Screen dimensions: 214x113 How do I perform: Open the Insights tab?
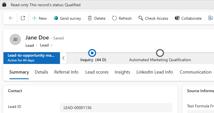tap(122, 72)
